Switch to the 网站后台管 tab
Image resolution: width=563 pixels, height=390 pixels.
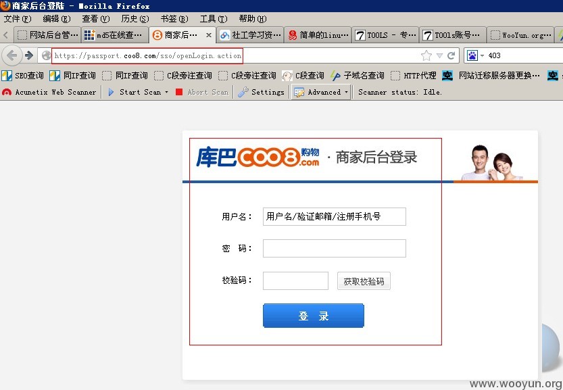[x=47, y=35]
